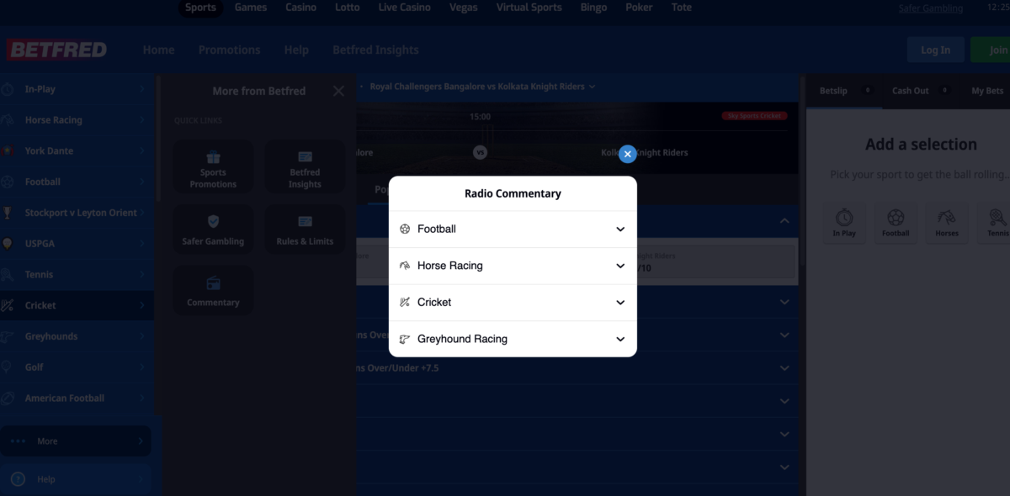Image resolution: width=1010 pixels, height=496 pixels.
Task: Open Tennis in the sidebar
Action: point(77,275)
